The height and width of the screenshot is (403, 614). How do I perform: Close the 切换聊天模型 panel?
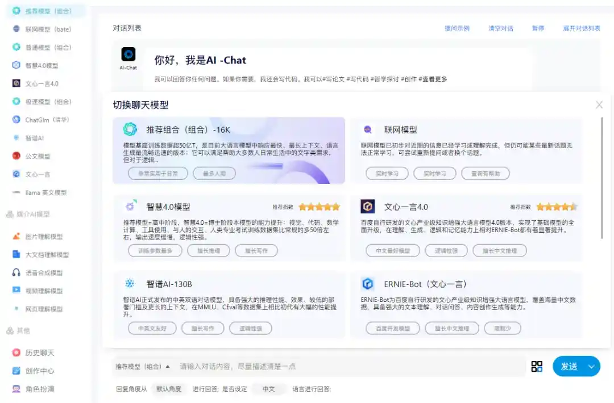pos(599,105)
